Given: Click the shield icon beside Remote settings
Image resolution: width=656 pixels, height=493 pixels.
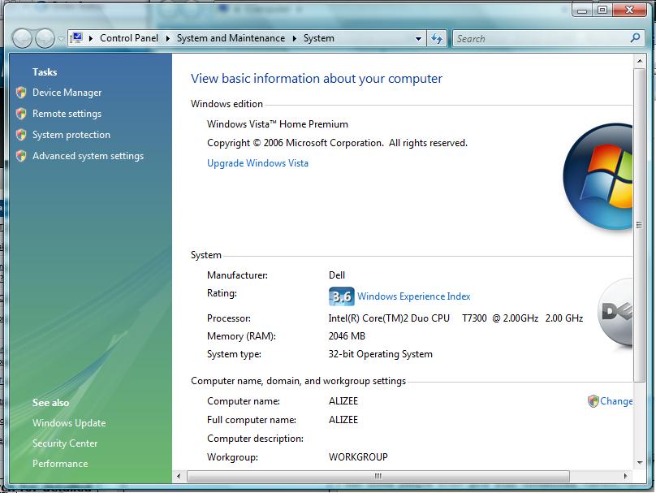Looking at the screenshot, I should point(21,114).
